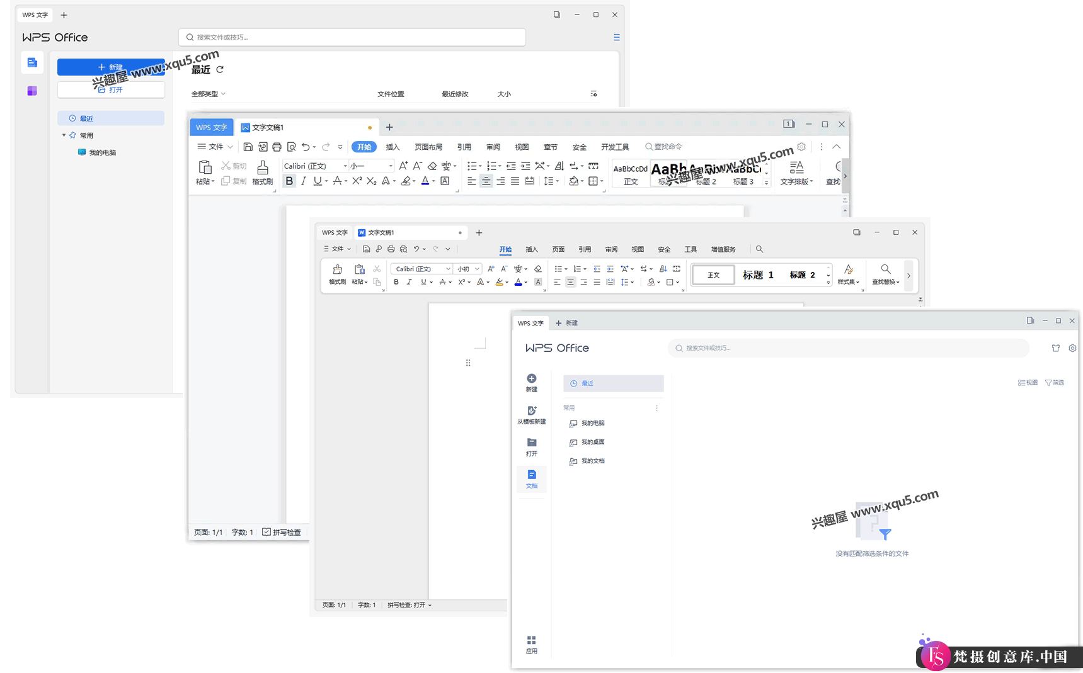Image resolution: width=1083 pixels, height=673 pixels.
Task: Switch to 插入 tab in third window
Action: coord(532,249)
